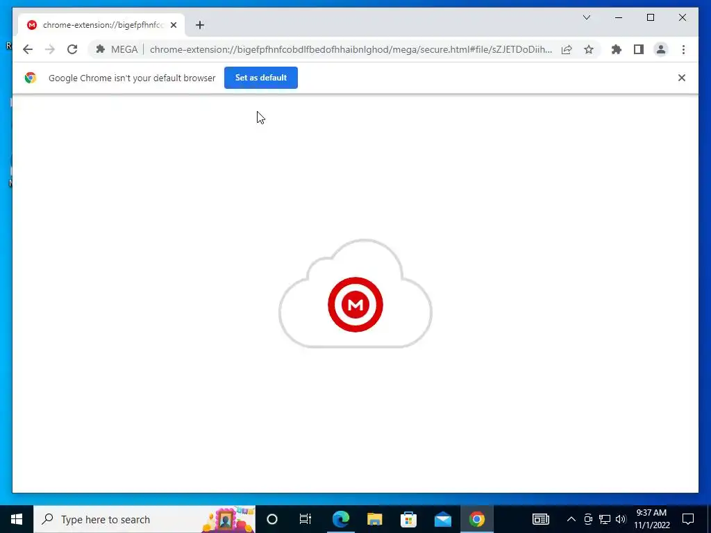Toggle the Chrome side panel
Image resolution: width=711 pixels, height=533 pixels.
pyautogui.click(x=639, y=49)
